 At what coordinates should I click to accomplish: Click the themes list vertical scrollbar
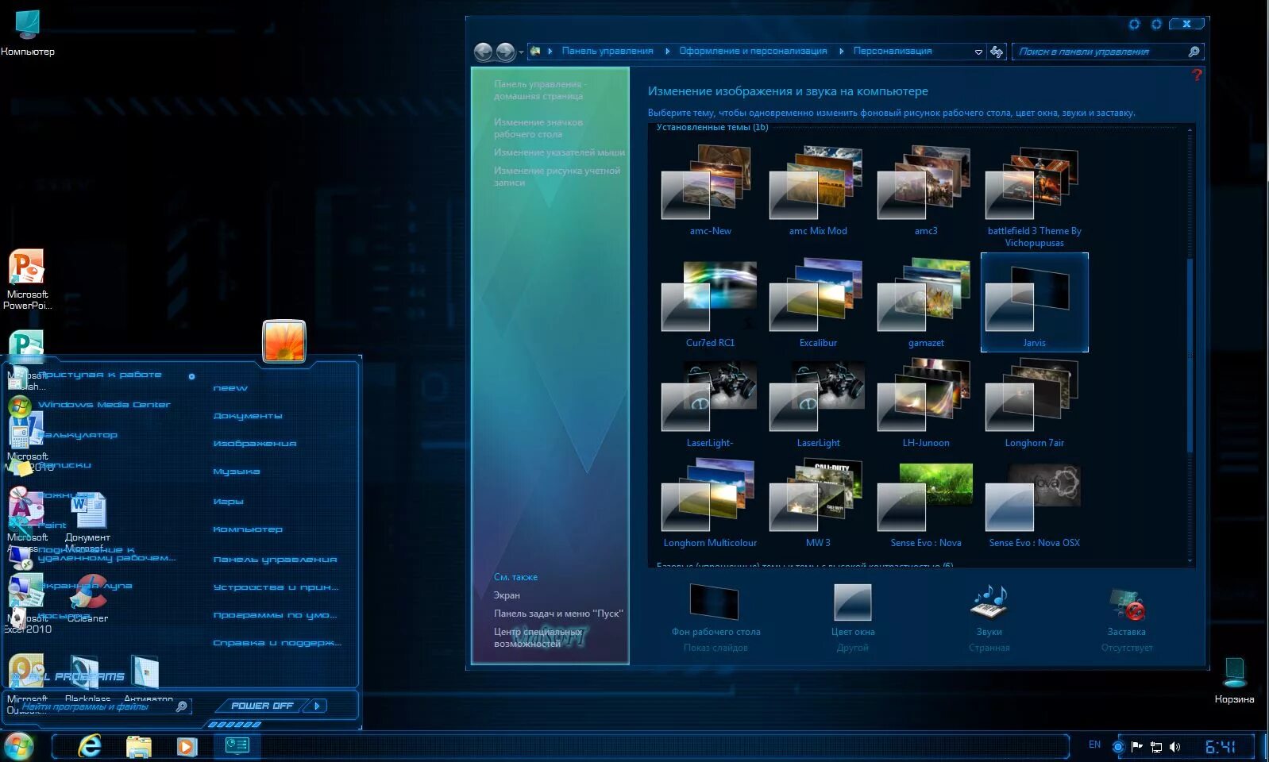1190,354
